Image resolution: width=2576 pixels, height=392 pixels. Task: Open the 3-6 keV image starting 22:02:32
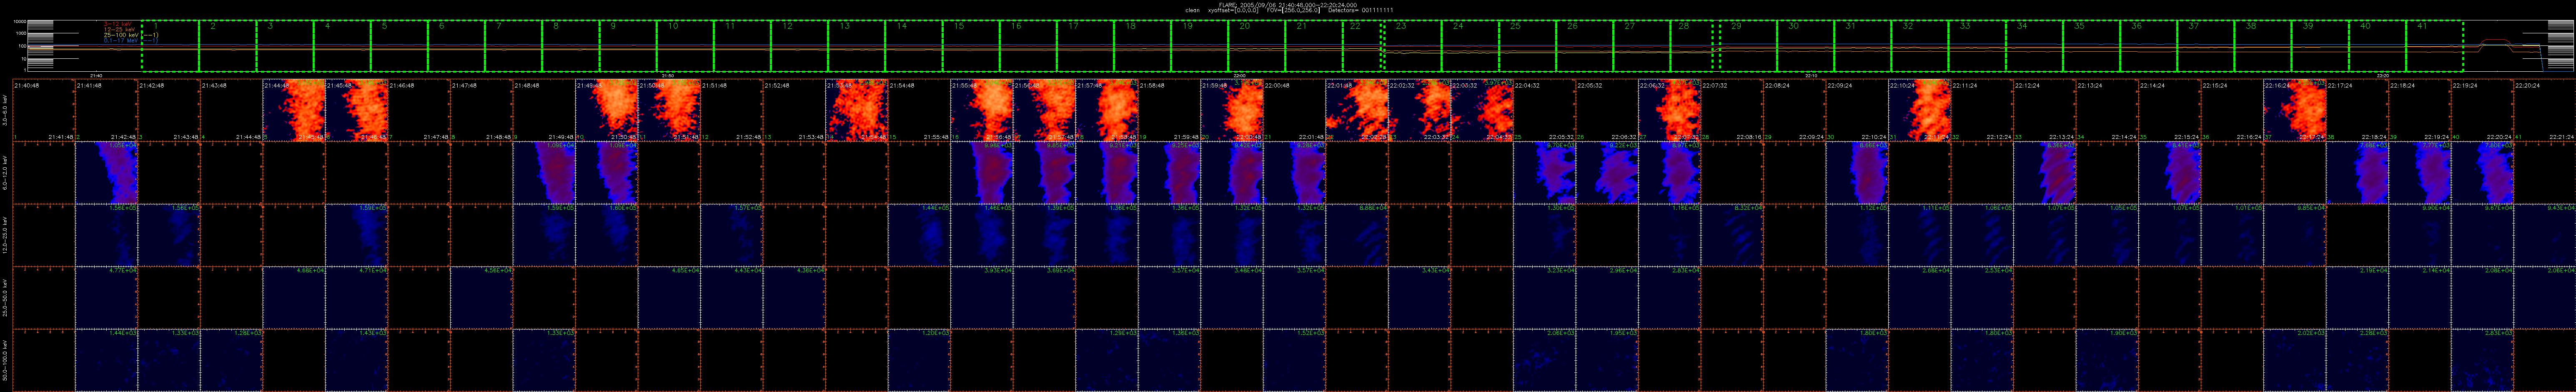[1419, 110]
